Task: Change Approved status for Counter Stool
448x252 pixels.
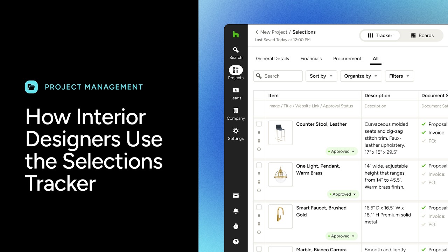Action: tap(342, 152)
